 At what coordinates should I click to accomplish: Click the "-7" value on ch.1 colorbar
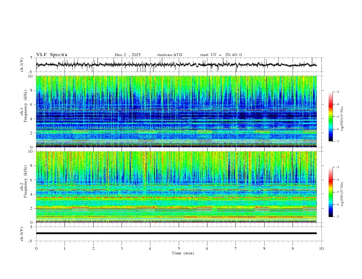[337, 141]
